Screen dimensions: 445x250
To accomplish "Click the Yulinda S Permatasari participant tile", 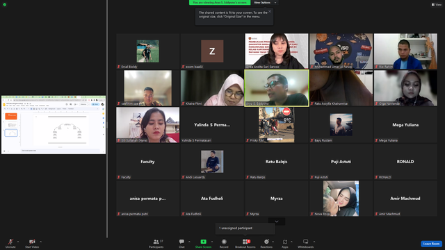I will pyautogui.click(x=212, y=125).
